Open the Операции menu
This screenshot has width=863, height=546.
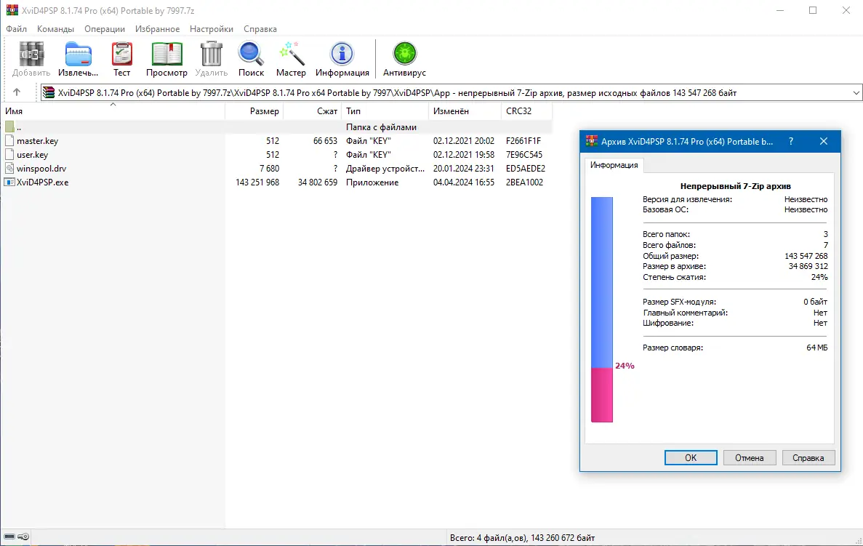(x=105, y=28)
